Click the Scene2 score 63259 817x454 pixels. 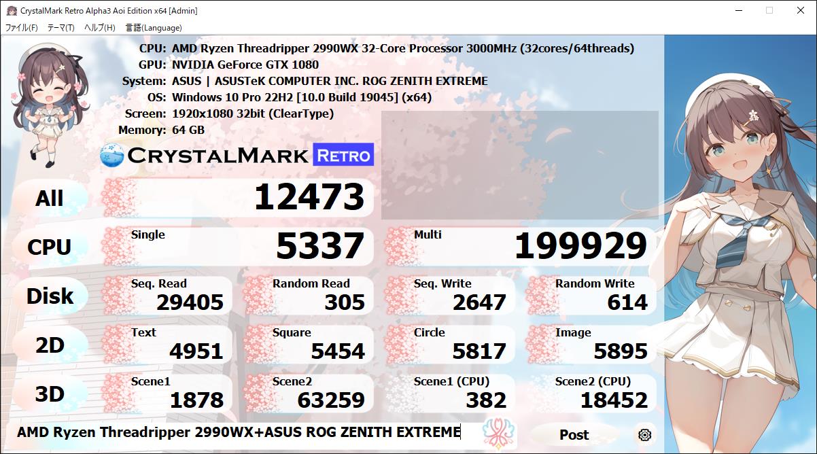[x=331, y=400]
